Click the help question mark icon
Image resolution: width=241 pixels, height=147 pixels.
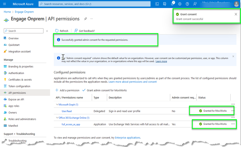coord(187,4)
